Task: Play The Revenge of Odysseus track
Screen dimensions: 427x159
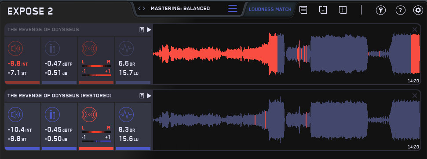Action: pos(149,30)
